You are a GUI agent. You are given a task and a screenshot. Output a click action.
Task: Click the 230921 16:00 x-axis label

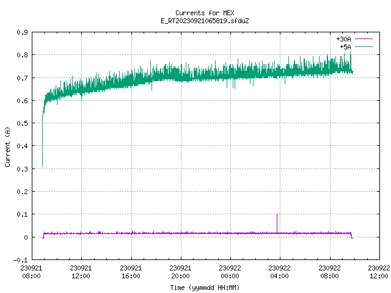pos(131,272)
